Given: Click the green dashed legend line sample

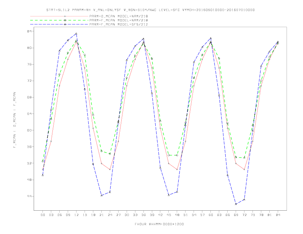Looking at the screenshot, I should point(59,20).
